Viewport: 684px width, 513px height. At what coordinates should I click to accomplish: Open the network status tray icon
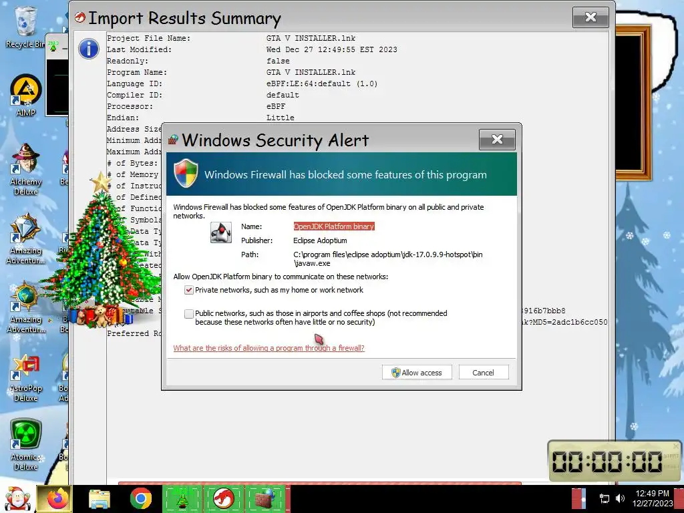[604, 498]
